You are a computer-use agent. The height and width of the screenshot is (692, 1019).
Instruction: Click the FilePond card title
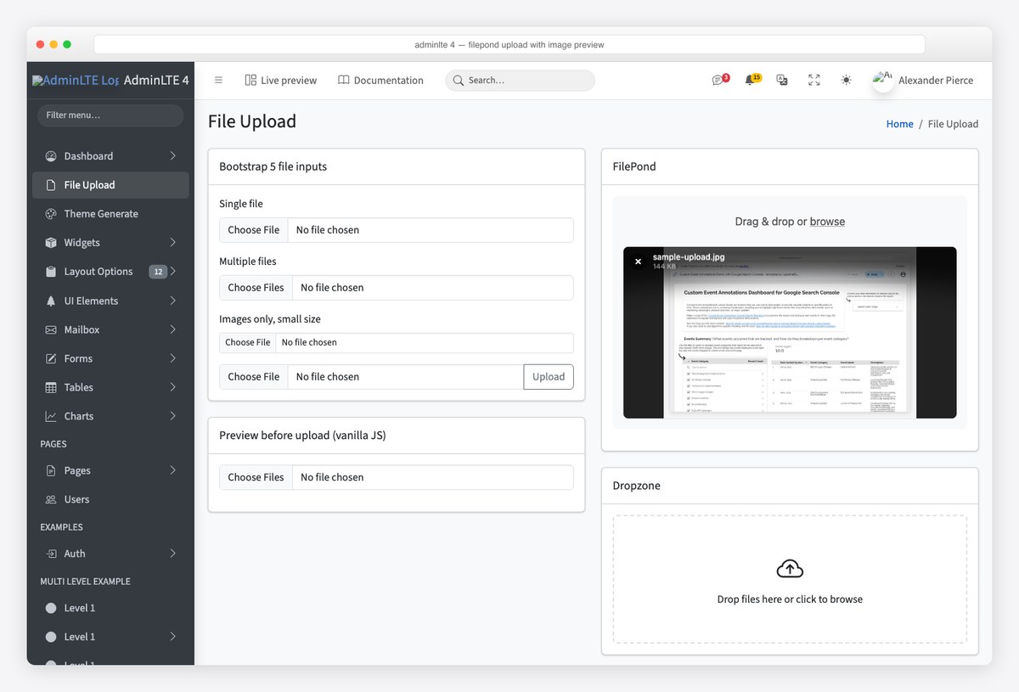tap(634, 166)
